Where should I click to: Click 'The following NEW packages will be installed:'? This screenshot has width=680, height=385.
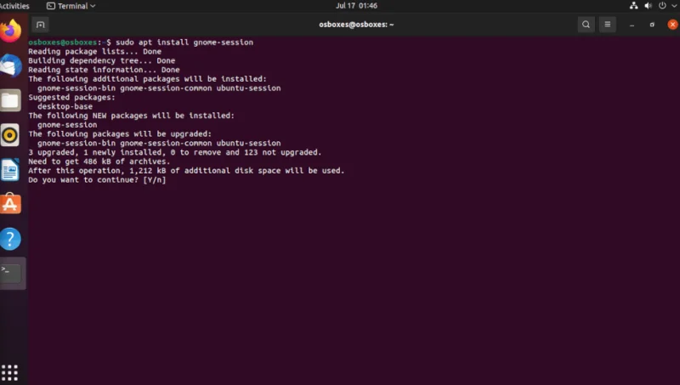pos(132,116)
